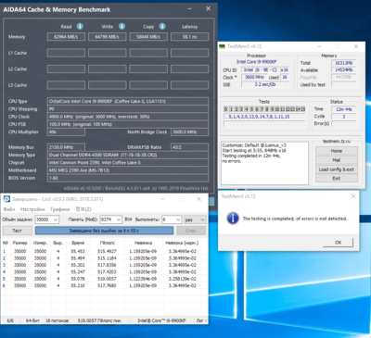Click the TestMem5 title bar icon
Viewport: 371px width, 338px height.
click(222, 46)
